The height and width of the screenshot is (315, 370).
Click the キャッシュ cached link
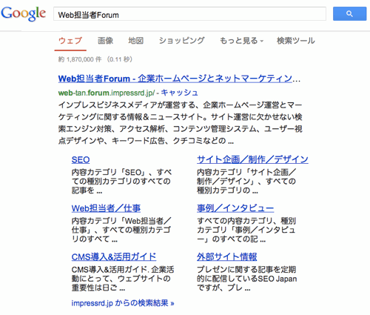pyautogui.click(x=180, y=93)
